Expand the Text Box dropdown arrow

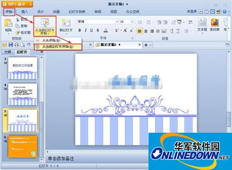click(x=202, y=33)
